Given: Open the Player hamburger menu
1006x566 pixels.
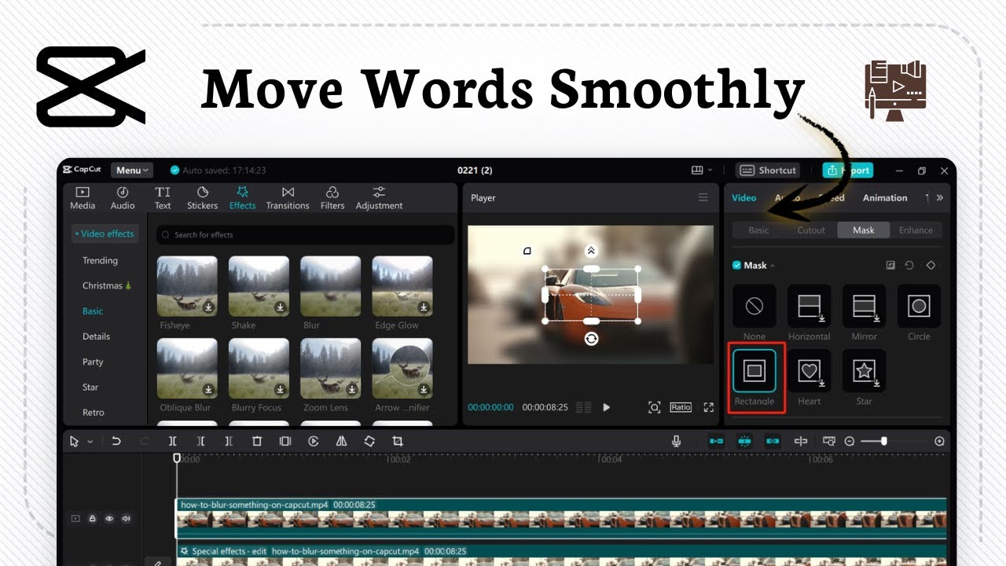Looking at the screenshot, I should click(x=703, y=197).
